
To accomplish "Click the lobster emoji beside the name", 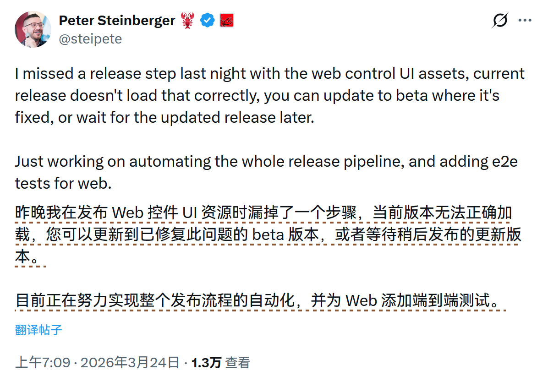I will 187,20.
